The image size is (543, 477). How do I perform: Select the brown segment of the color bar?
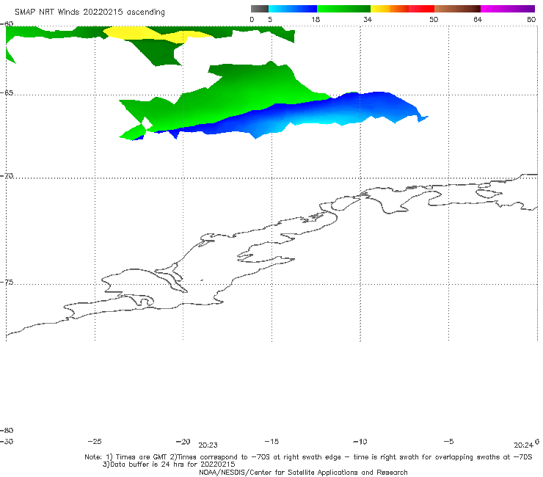(457, 9)
